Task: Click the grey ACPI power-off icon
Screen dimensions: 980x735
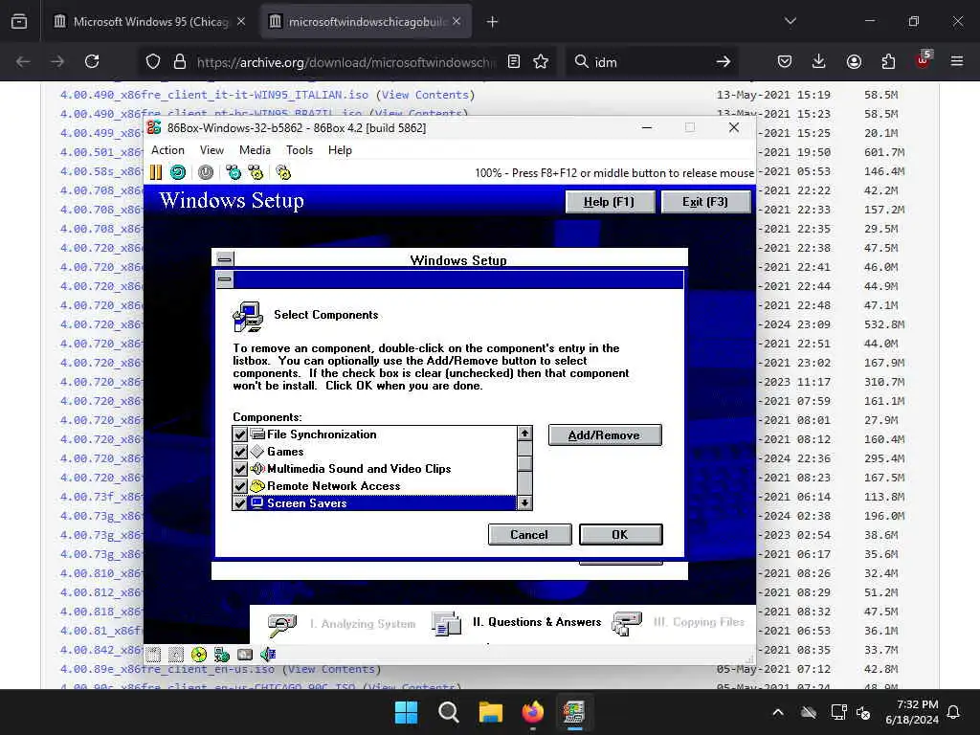Action: pos(206,172)
